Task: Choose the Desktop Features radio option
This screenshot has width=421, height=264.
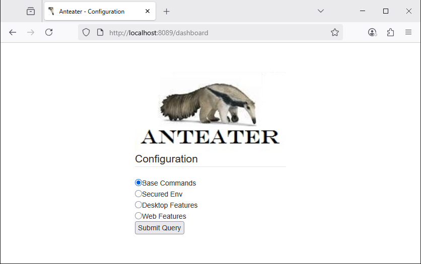Action: pos(138,205)
